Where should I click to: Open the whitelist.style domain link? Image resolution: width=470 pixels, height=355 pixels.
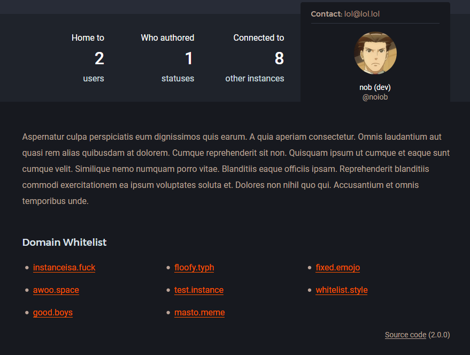pos(342,290)
